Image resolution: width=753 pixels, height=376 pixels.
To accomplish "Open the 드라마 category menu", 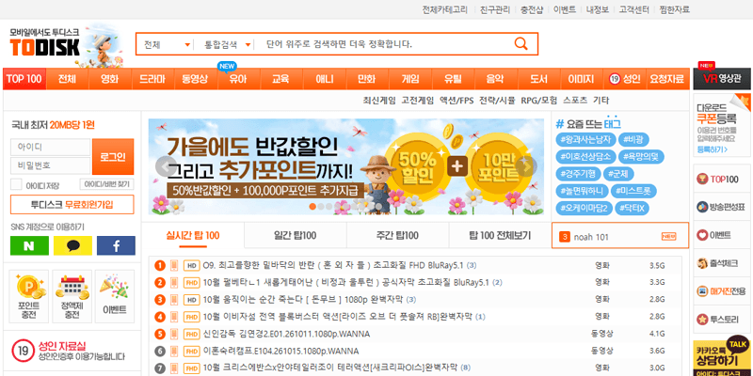I will pyautogui.click(x=152, y=79).
